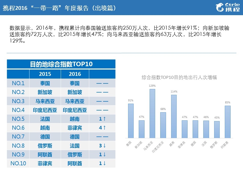The width and height of the screenshot is (243, 182).
Task: Select the NO.5 rank label
Action: tap(18, 119)
